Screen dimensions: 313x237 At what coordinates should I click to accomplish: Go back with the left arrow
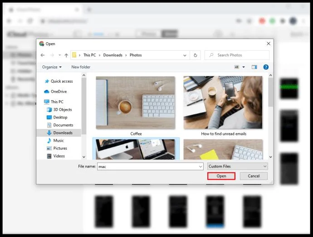coord(43,55)
